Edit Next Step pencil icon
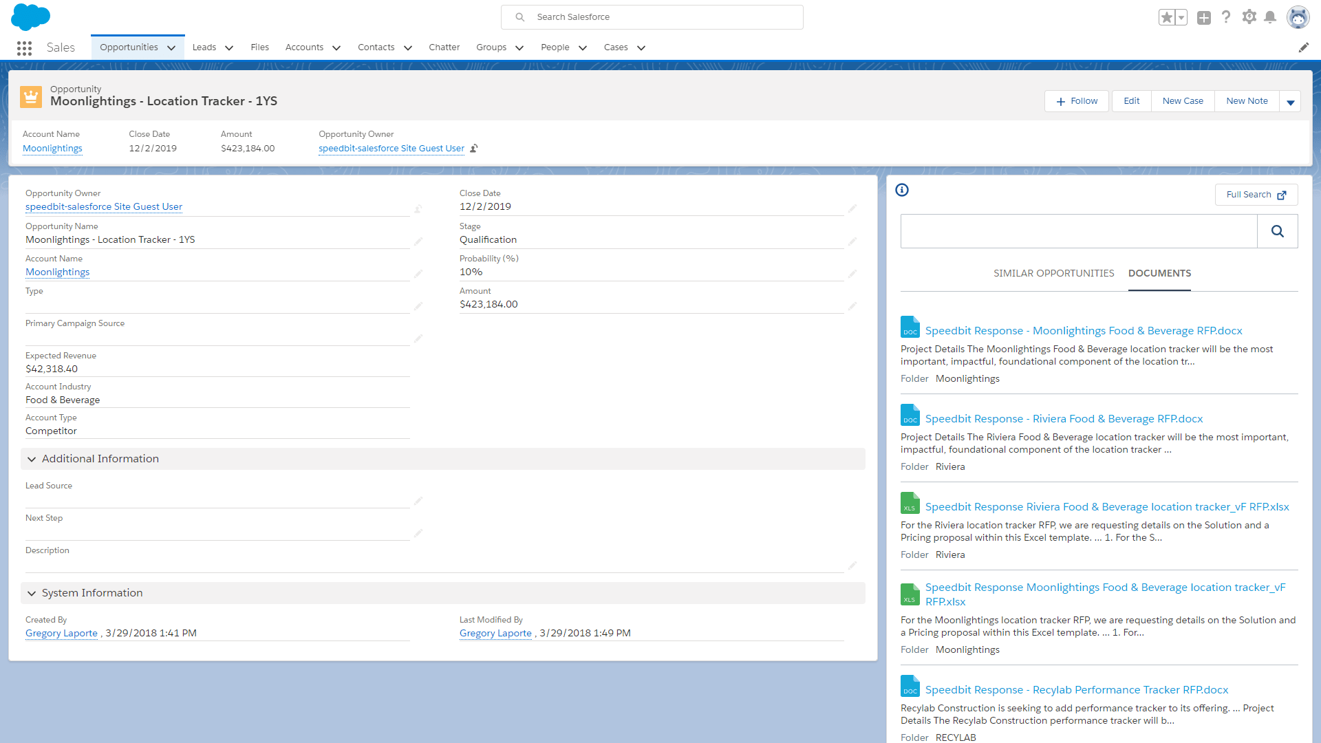 (x=418, y=533)
